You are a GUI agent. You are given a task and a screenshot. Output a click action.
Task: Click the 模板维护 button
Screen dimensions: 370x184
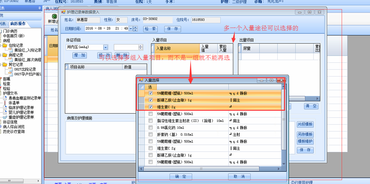[305, 141]
